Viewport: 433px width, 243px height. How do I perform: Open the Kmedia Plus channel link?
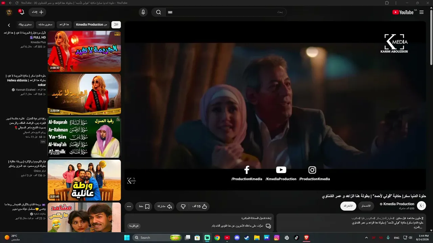click(38, 42)
